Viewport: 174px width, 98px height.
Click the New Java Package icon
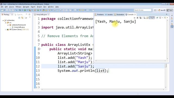coord(35,10)
